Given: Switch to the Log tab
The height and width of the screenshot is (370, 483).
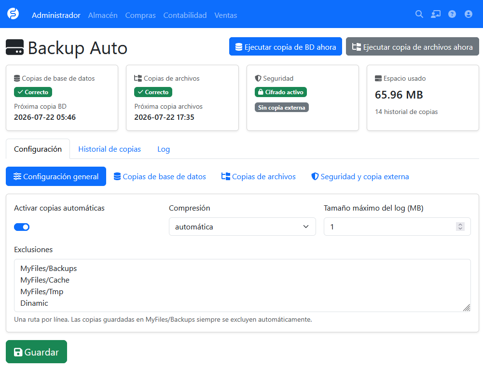Looking at the screenshot, I should tap(164, 149).
